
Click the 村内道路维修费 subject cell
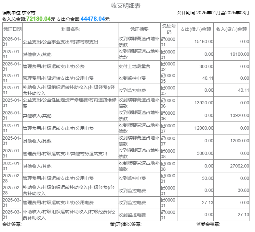click(x=70, y=103)
